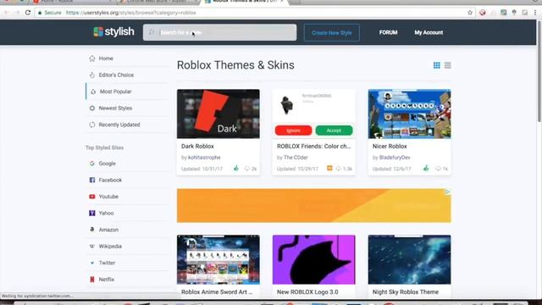Image resolution: width=542 pixels, height=305 pixels.
Task: Click the Home house icon
Action: (92, 58)
